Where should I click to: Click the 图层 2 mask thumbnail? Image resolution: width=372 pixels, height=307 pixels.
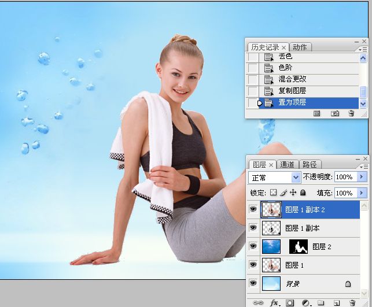point(298,247)
